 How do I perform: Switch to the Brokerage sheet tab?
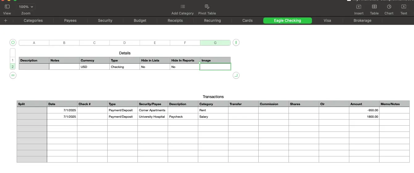tap(362, 21)
